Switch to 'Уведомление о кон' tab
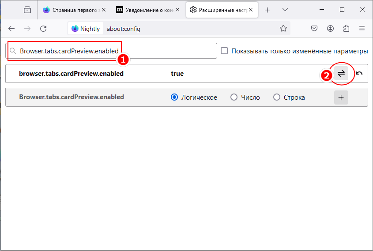 point(146,10)
